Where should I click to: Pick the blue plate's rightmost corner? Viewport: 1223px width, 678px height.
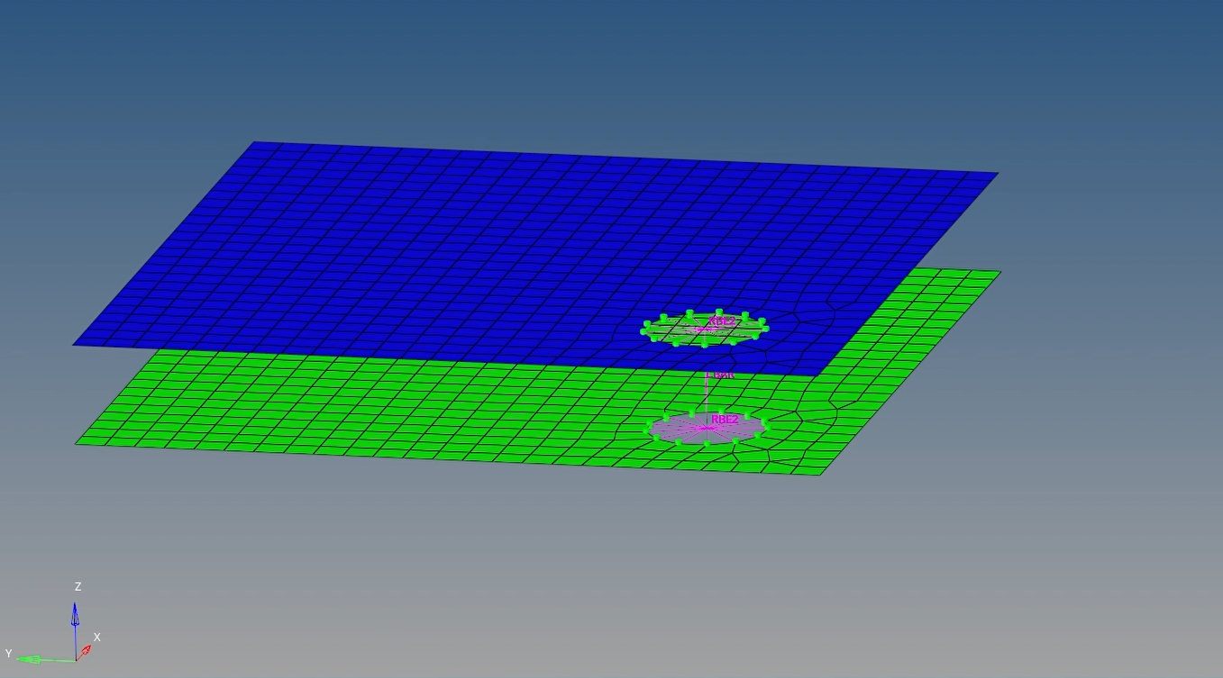click(x=996, y=173)
